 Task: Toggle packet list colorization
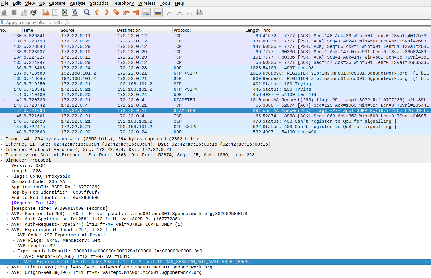click(x=158, y=12)
